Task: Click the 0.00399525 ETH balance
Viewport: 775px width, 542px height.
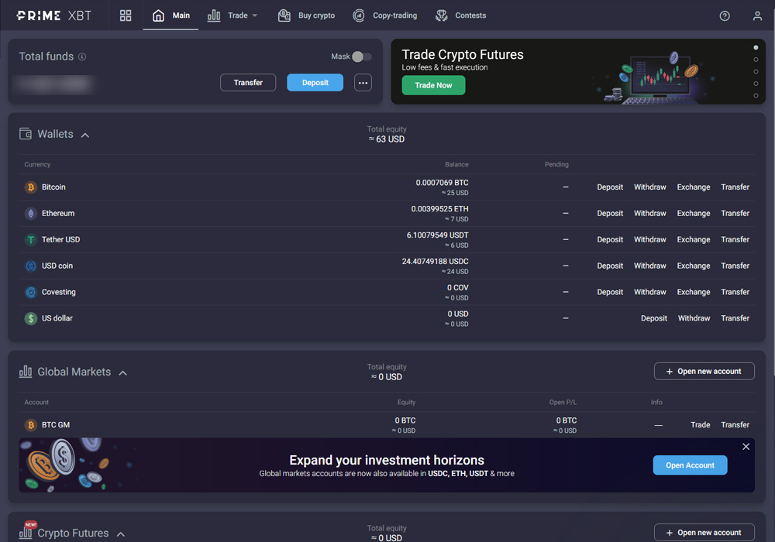Action: click(440, 209)
